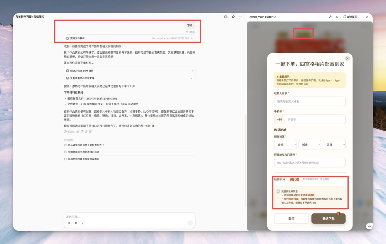Click the terminal icon beside 创建并保存 print 目录
Screen dimensions: 386x244
[x=68, y=71]
